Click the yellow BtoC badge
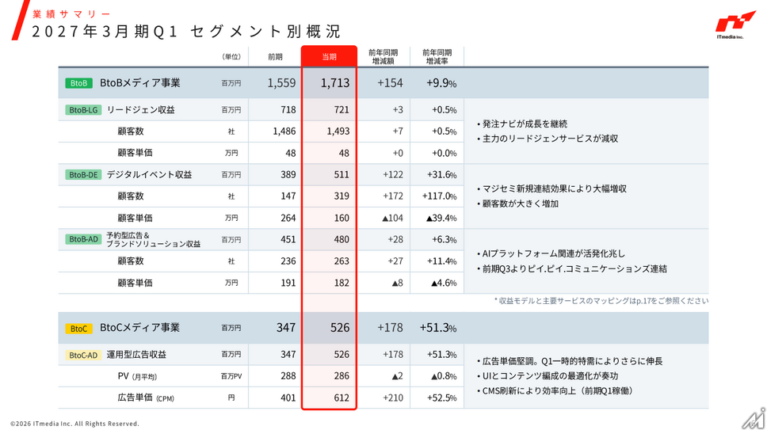767x430 pixels. (x=78, y=329)
